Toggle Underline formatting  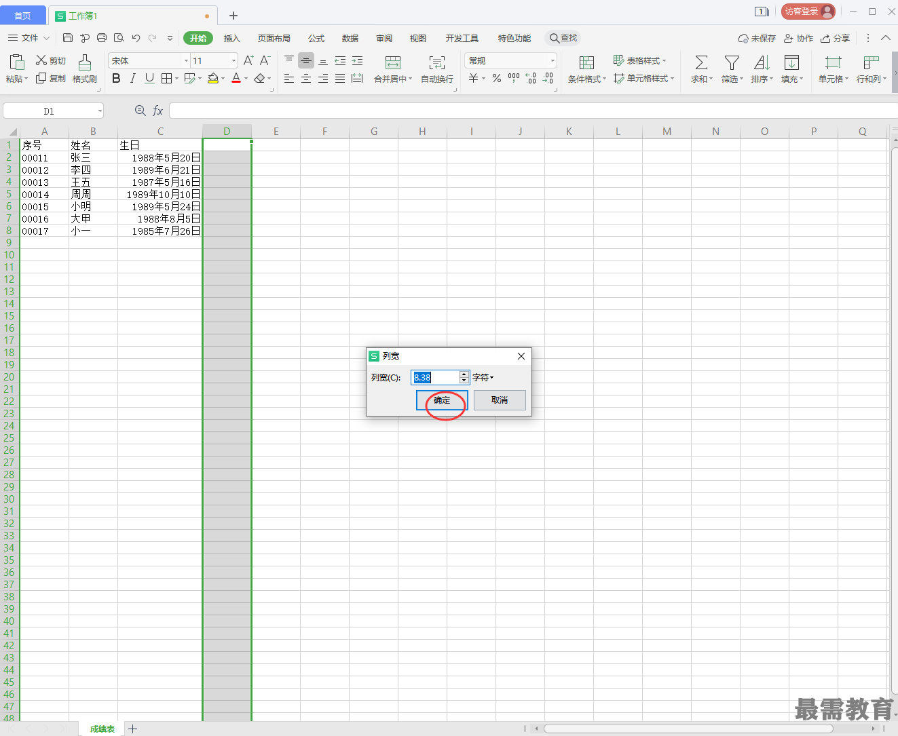coord(149,79)
